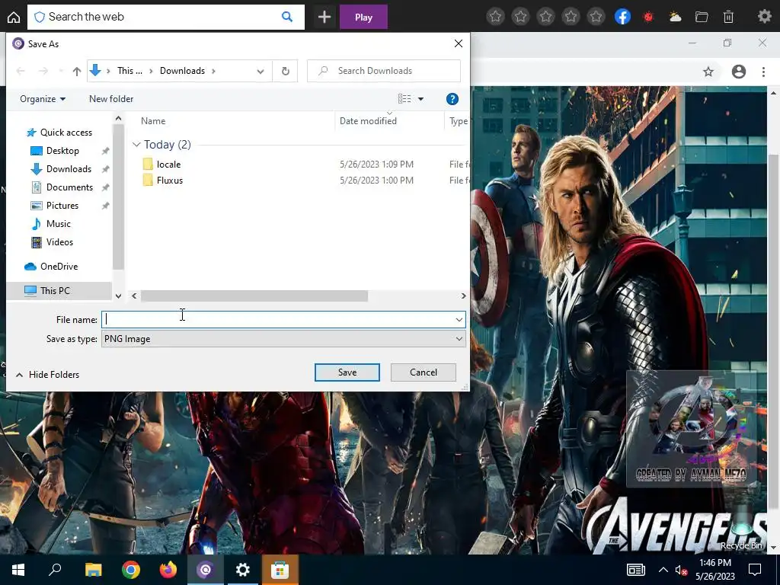Click the fifth star bookmark slot

coord(596,17)
